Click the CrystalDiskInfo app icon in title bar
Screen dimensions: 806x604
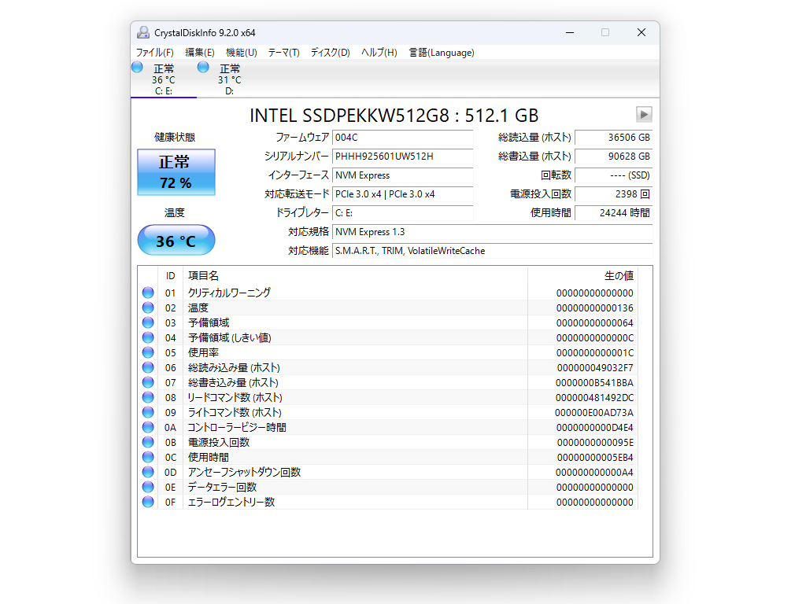pos(143,32)
